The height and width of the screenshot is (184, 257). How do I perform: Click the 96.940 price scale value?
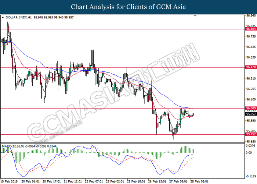pos(251,15)
